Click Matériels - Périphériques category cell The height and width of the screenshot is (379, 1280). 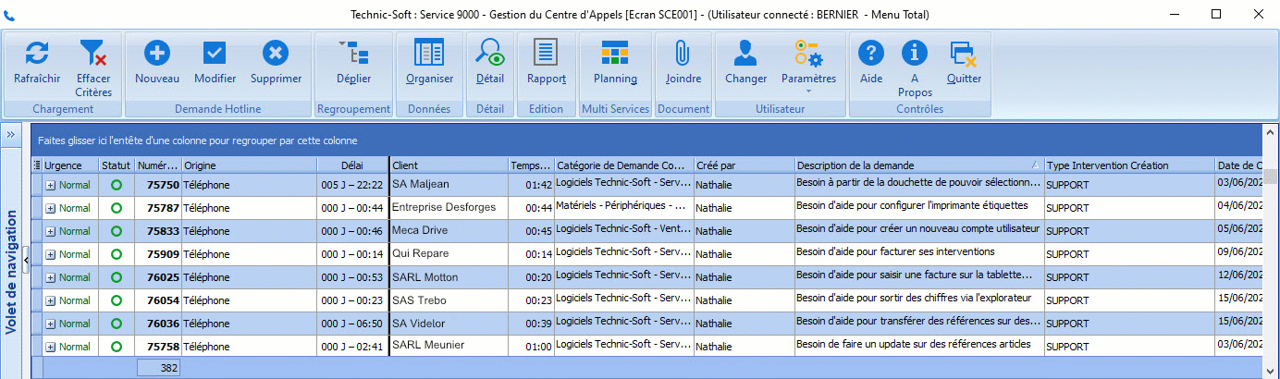click(x=624, y=208)
